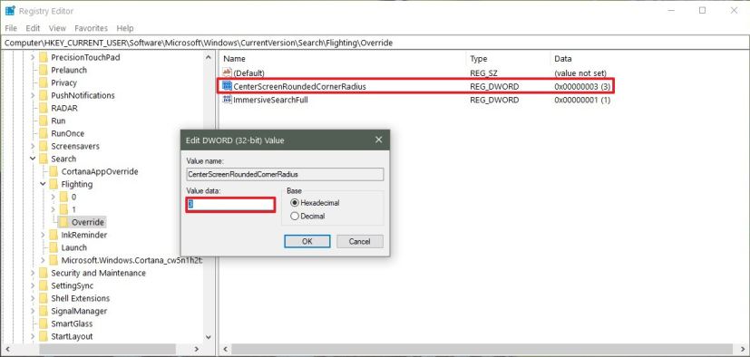The height and width of the screenshot is (357, 750).
Task: Click the tree pane horizontal scroll left arrow
Action: (x=7, y=350)
